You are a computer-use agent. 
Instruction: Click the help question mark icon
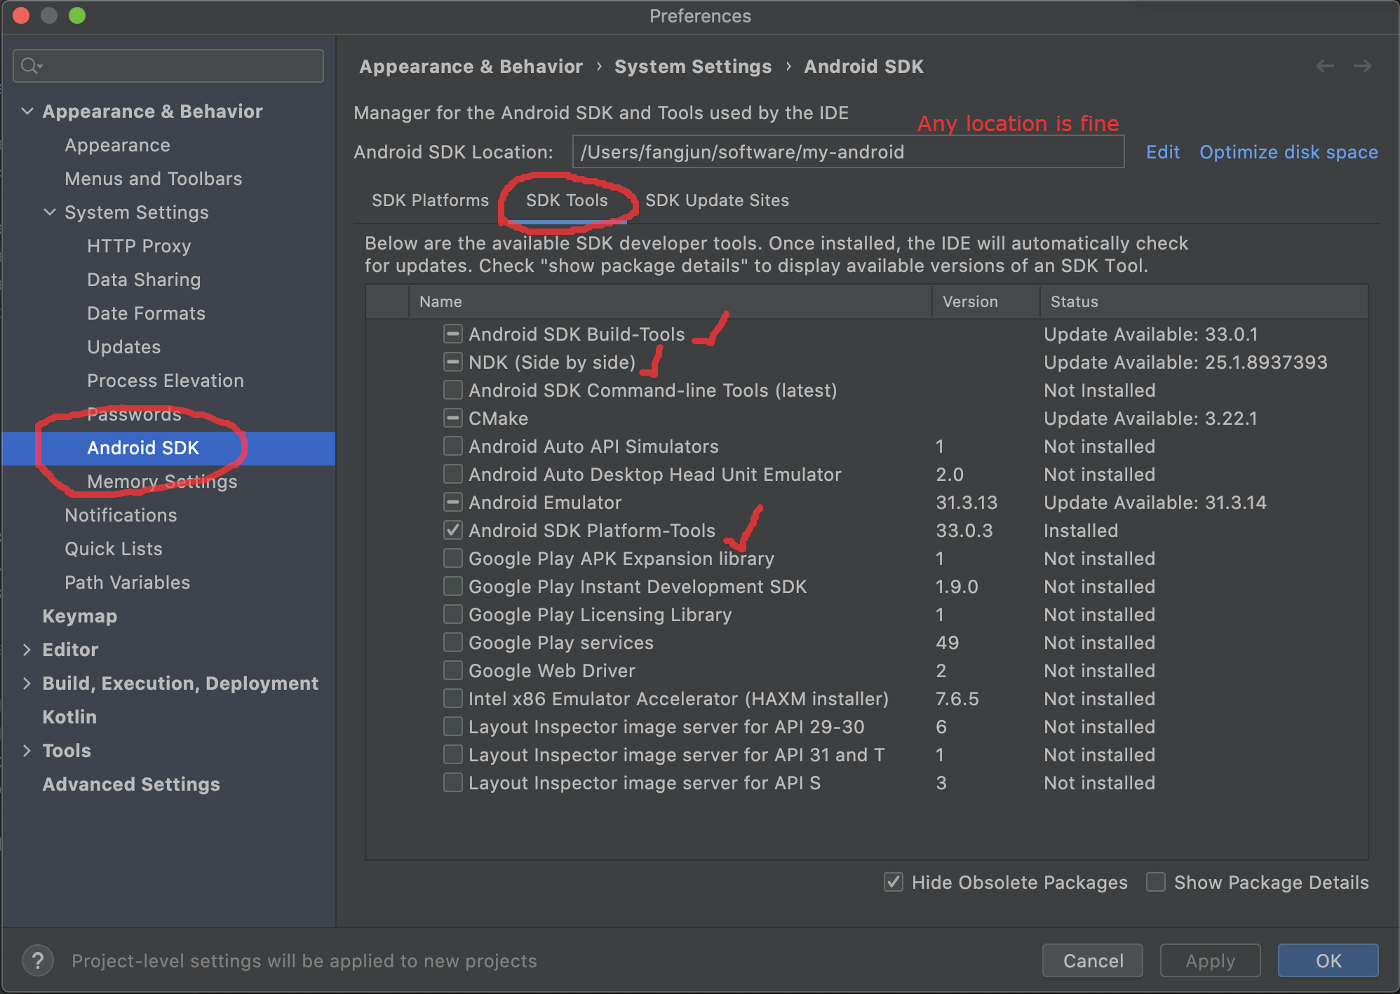[38, 960]
